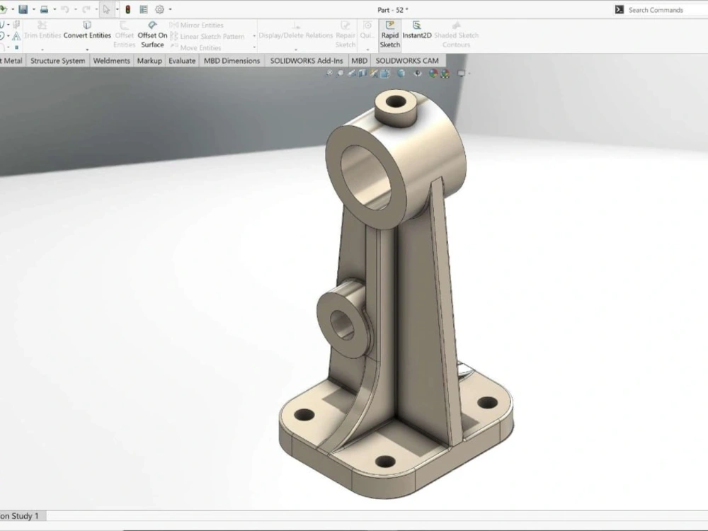Click Zoom to Area magnifier icon
The height and width of the screenshot is (531, 708).
(x=341, y=73)
